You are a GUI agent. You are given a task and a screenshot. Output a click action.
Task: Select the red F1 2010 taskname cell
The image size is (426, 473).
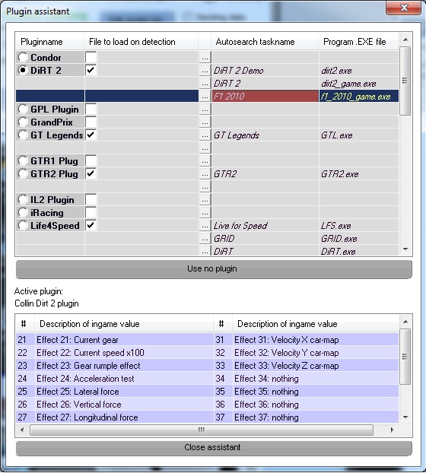pyautogui.click(x=265, y=97)
